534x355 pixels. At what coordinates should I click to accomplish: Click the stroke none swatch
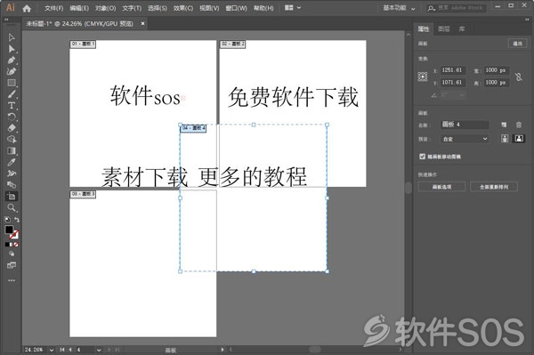click(14, 235)
